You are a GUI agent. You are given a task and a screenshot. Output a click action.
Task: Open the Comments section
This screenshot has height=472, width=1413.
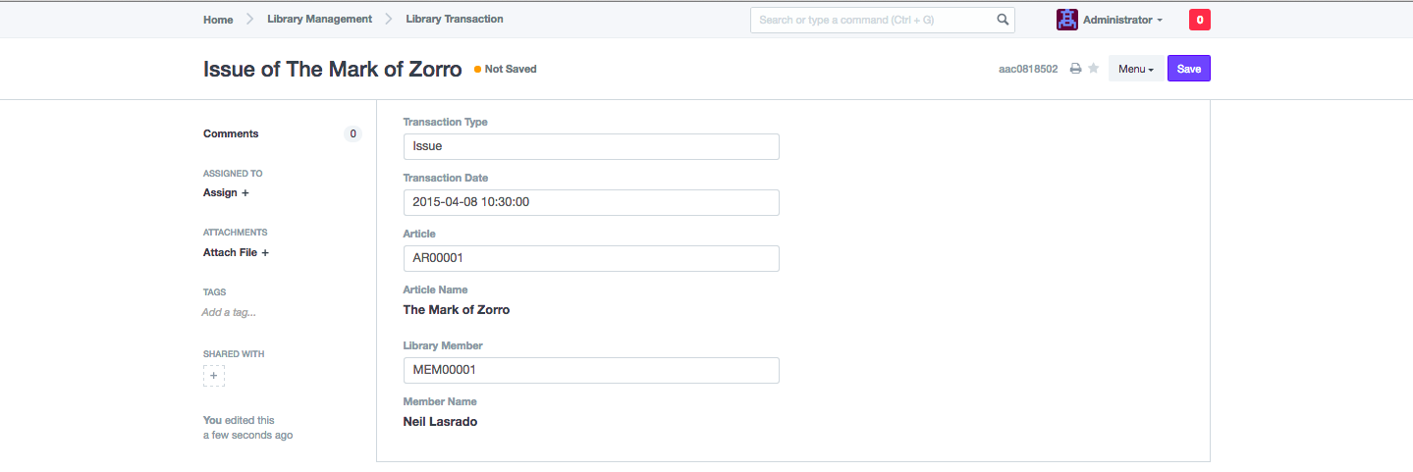coord(231,133)
